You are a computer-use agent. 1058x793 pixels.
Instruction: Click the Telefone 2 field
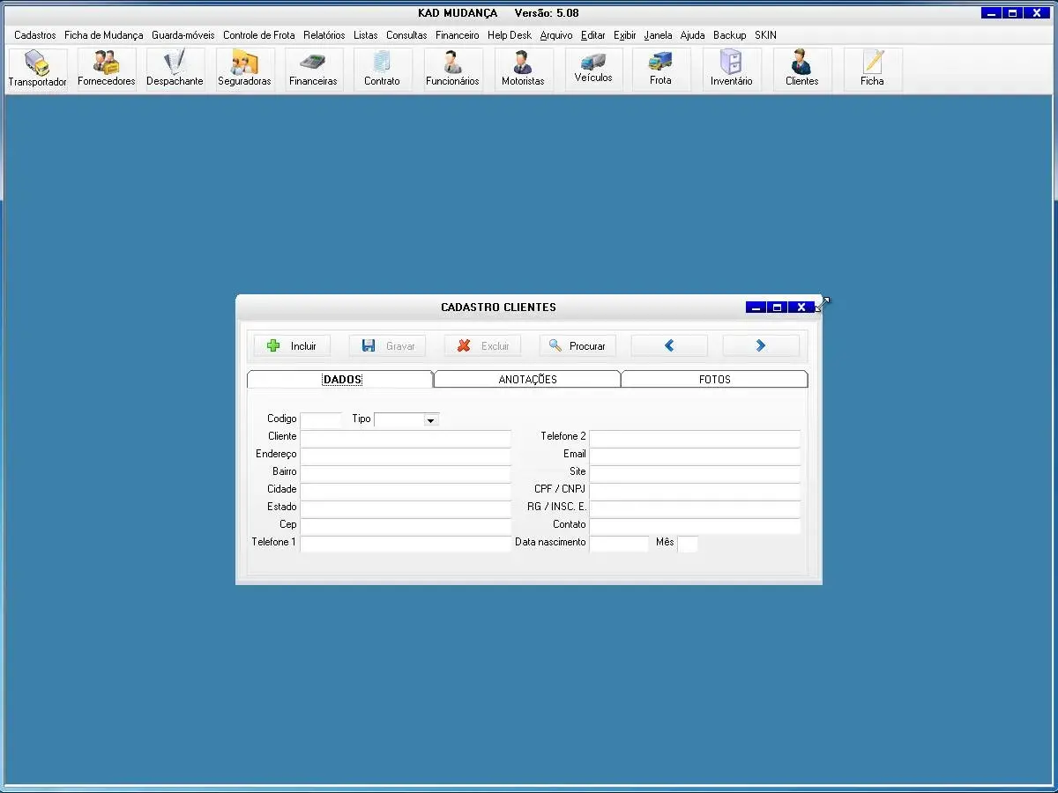click(x=695, y=438)
